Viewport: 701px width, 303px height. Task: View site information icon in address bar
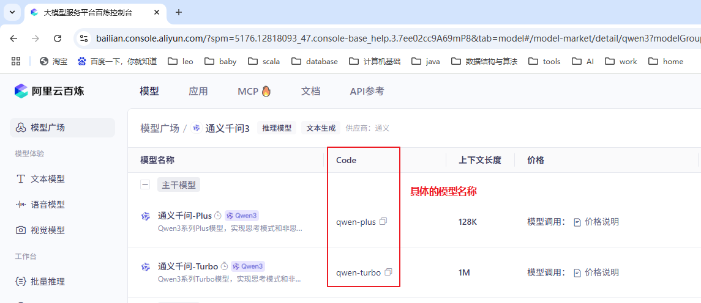click(x=84, y=39)
